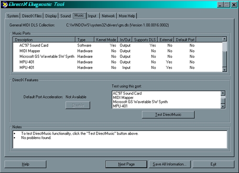Click the Supports DLS column header
239x173 pixels.
click(x=145, y=40)
